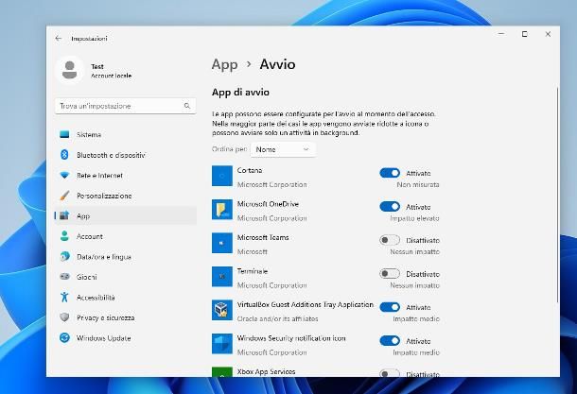Screen dimensions: 577x394
Task: Open Sistema settings section
Action: click(126, 134)
